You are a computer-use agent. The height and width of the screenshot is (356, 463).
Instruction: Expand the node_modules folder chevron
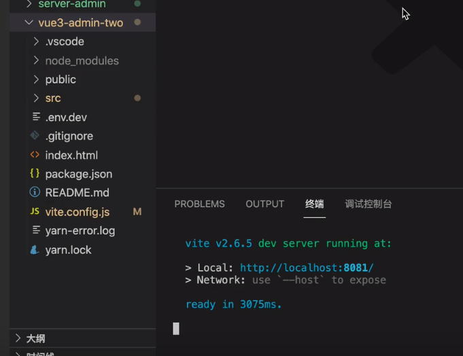pos(36,60)
